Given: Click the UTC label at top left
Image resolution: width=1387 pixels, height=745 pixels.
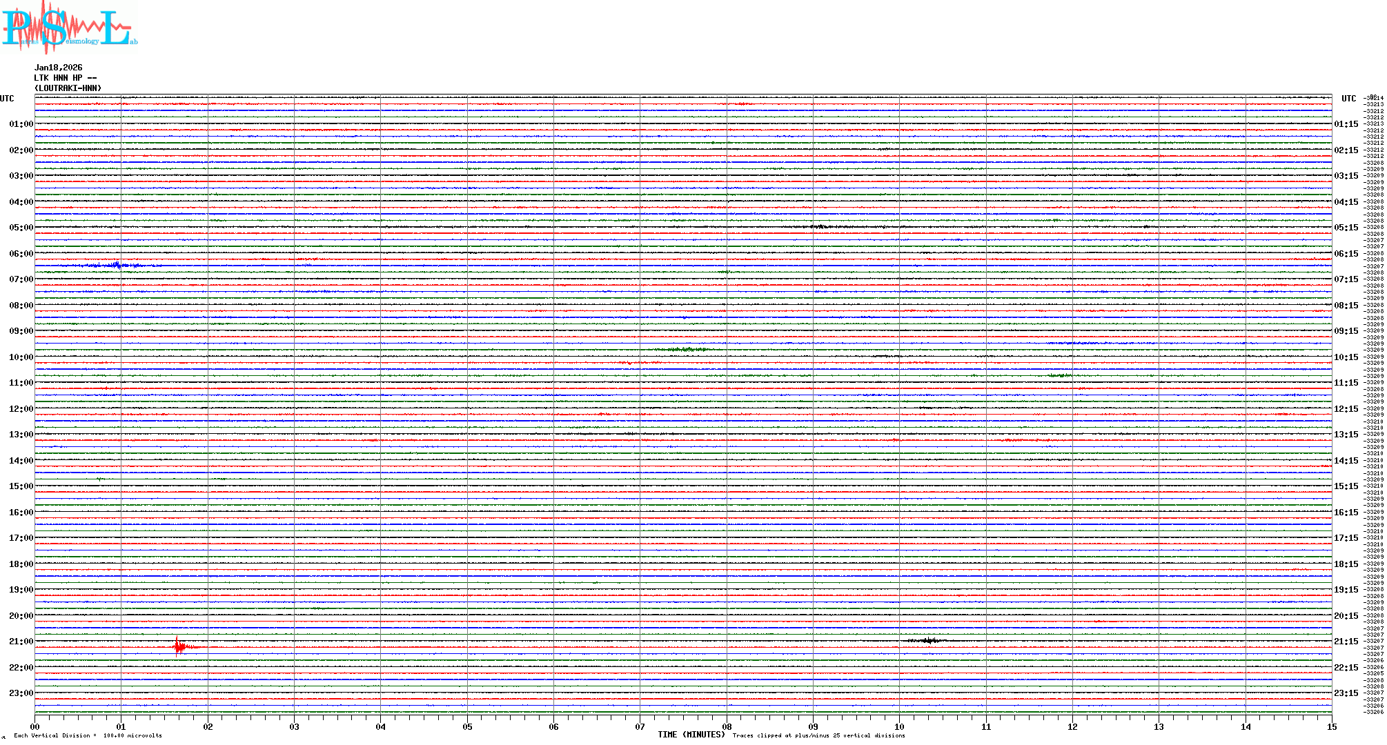Looking at the screenshot, I should point(7,99).
